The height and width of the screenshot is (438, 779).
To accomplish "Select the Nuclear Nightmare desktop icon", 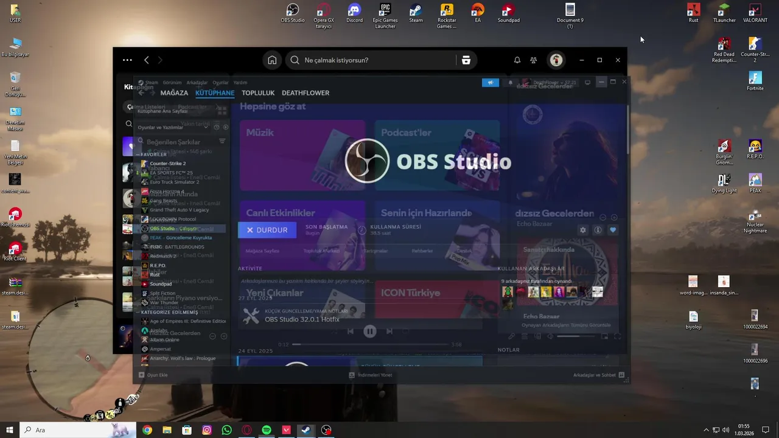I will coord(755,220).
